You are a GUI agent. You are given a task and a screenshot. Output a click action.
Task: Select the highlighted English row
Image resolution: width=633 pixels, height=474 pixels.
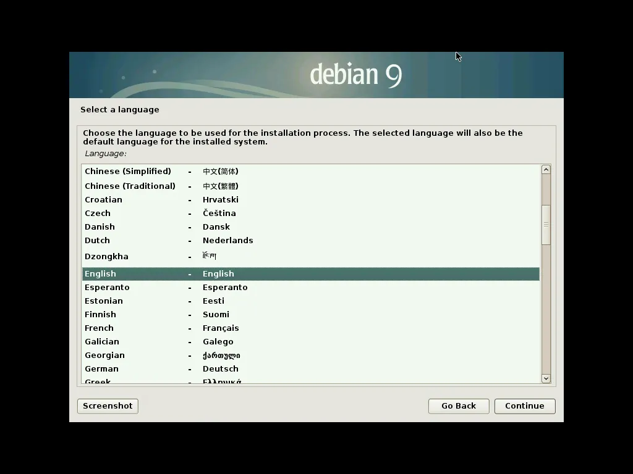pyautogui.click(x=311, y=273)
